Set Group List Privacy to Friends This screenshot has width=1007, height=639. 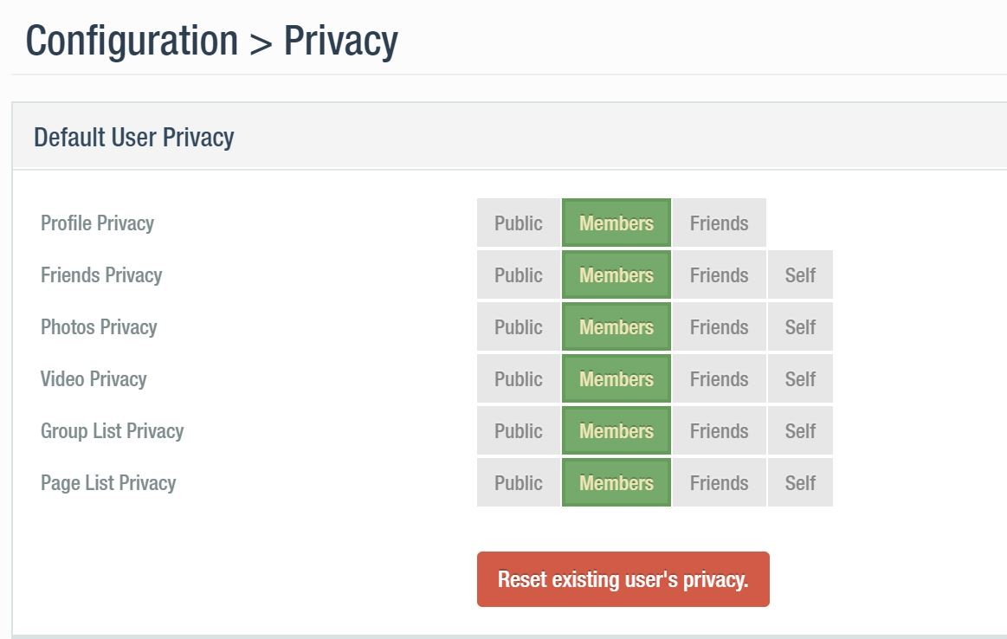719,431
